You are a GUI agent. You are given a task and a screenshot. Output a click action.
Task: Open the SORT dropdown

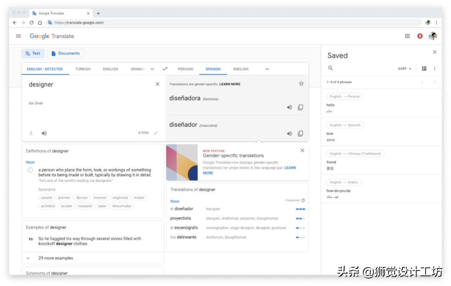[x=404, y=69]
